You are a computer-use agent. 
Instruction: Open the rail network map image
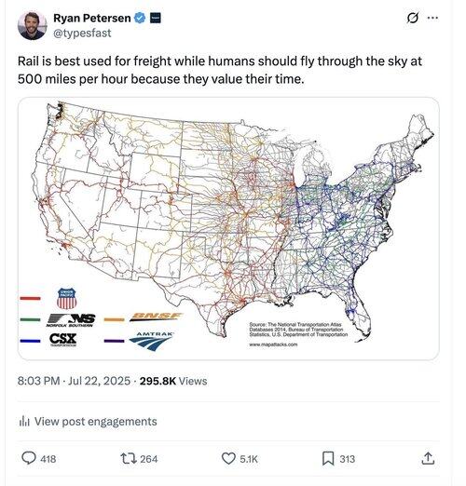pyautogui.click(x=228, y=228)
